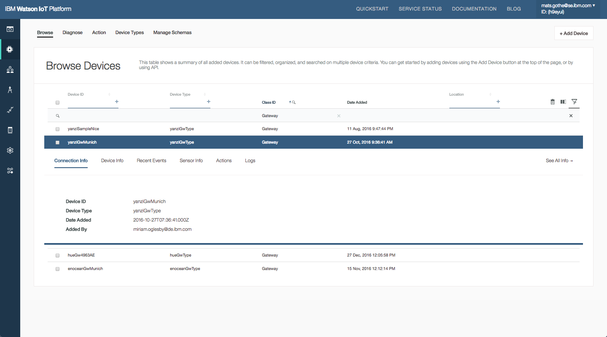
Task: Select the Actions tab in device details
Action: [x=224, y=160]
